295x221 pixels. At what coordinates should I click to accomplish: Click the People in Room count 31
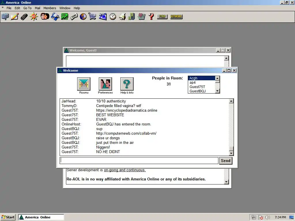pyautogui.click(x=169, y=84)
